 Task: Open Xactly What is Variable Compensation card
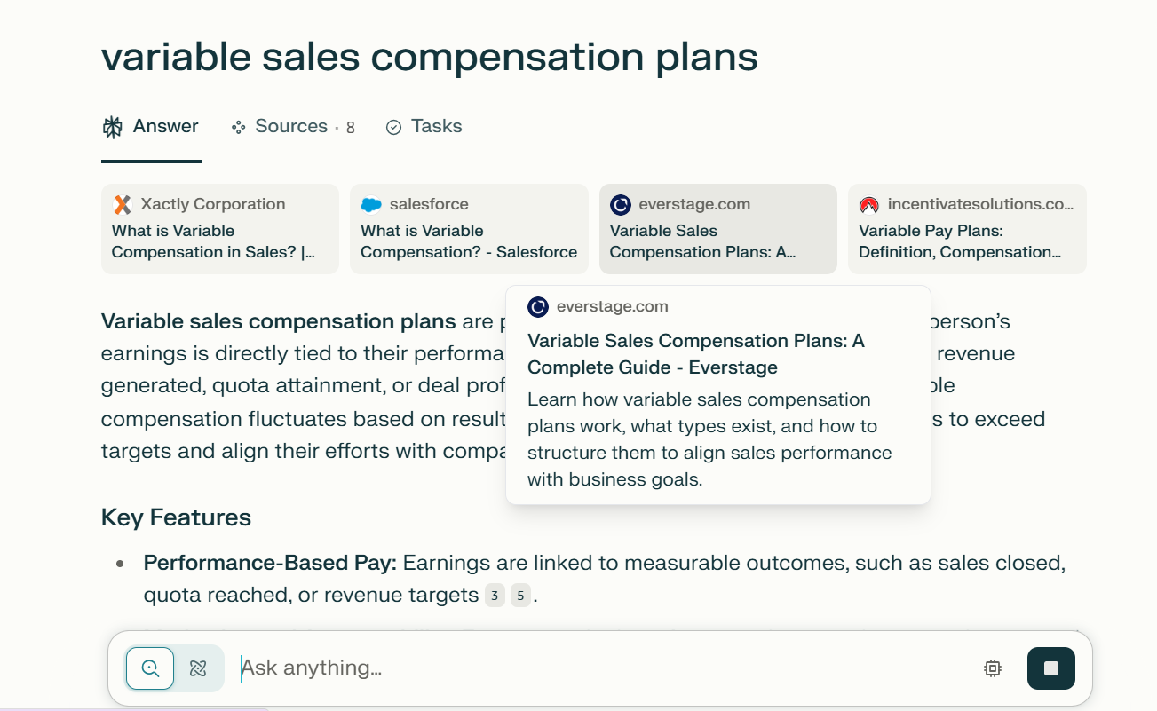220,229
